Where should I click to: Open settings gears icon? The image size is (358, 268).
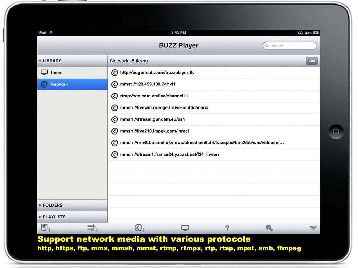pyautogui.click(x=269, y=228)
